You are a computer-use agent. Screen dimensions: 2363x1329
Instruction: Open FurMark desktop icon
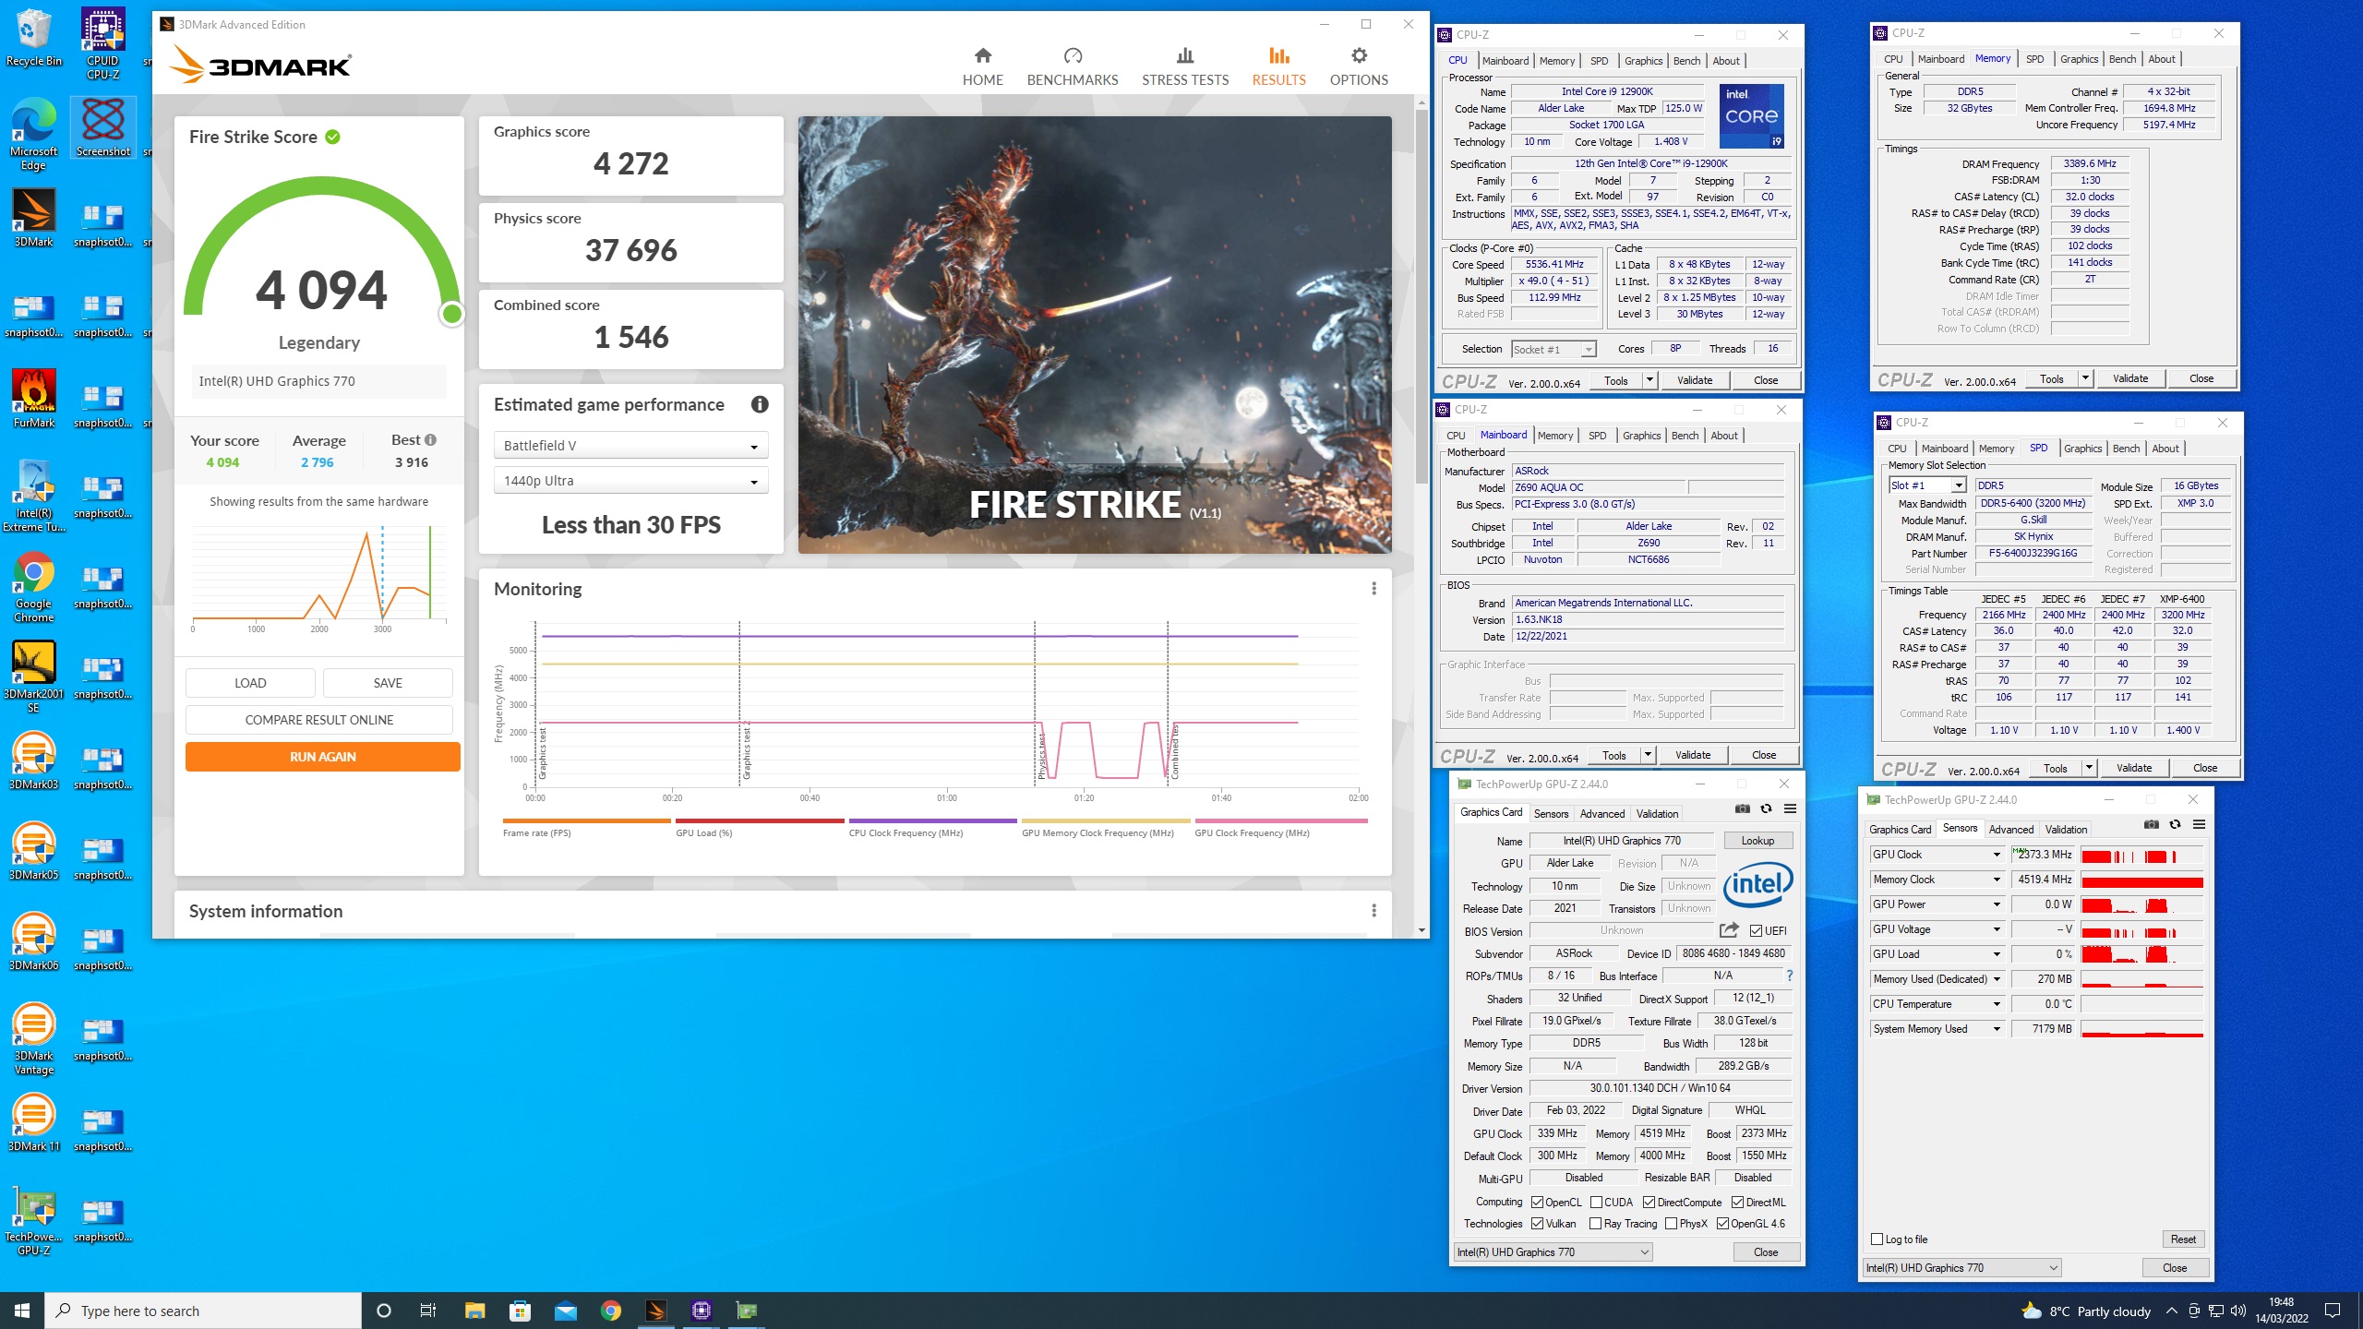coord(33,399)
